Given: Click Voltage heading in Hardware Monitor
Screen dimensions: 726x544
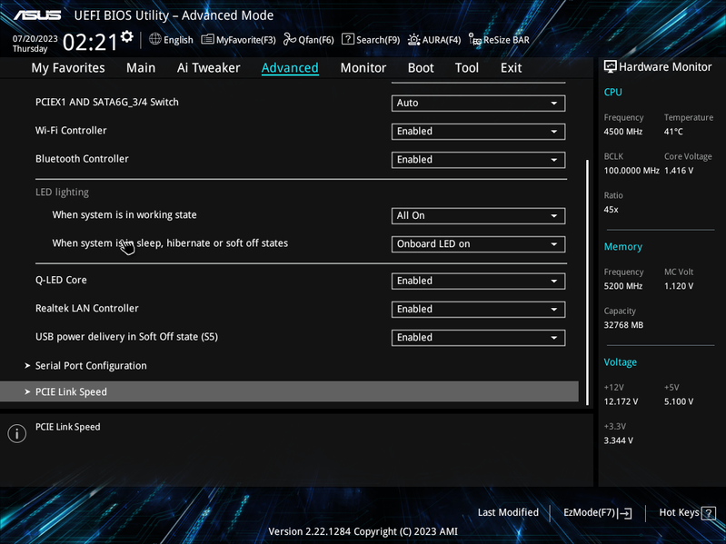Looking at the screenshot, I should pyautogui.click(x=621, y=362).
